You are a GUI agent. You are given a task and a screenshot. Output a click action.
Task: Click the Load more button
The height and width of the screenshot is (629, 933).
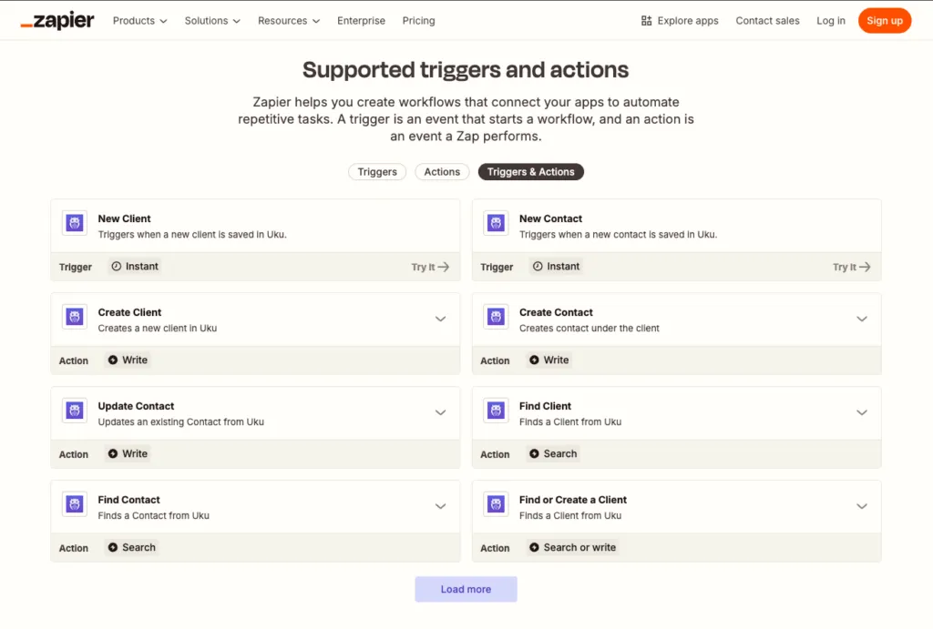point(466,589)
